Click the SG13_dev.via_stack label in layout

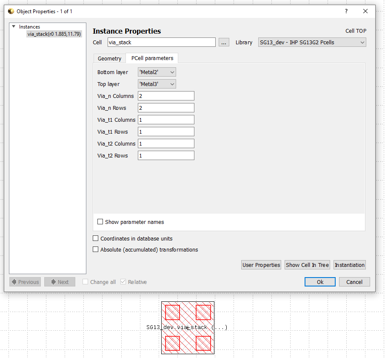pos(187,327)
